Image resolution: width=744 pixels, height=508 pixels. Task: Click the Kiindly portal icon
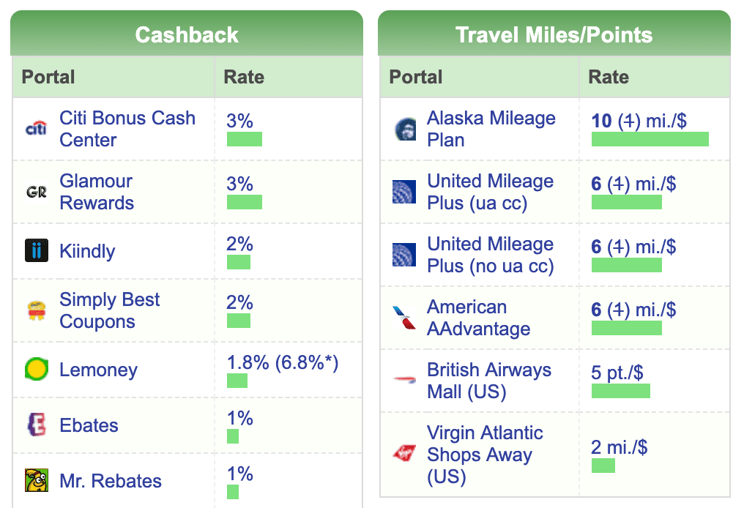[x=36, y=251]
